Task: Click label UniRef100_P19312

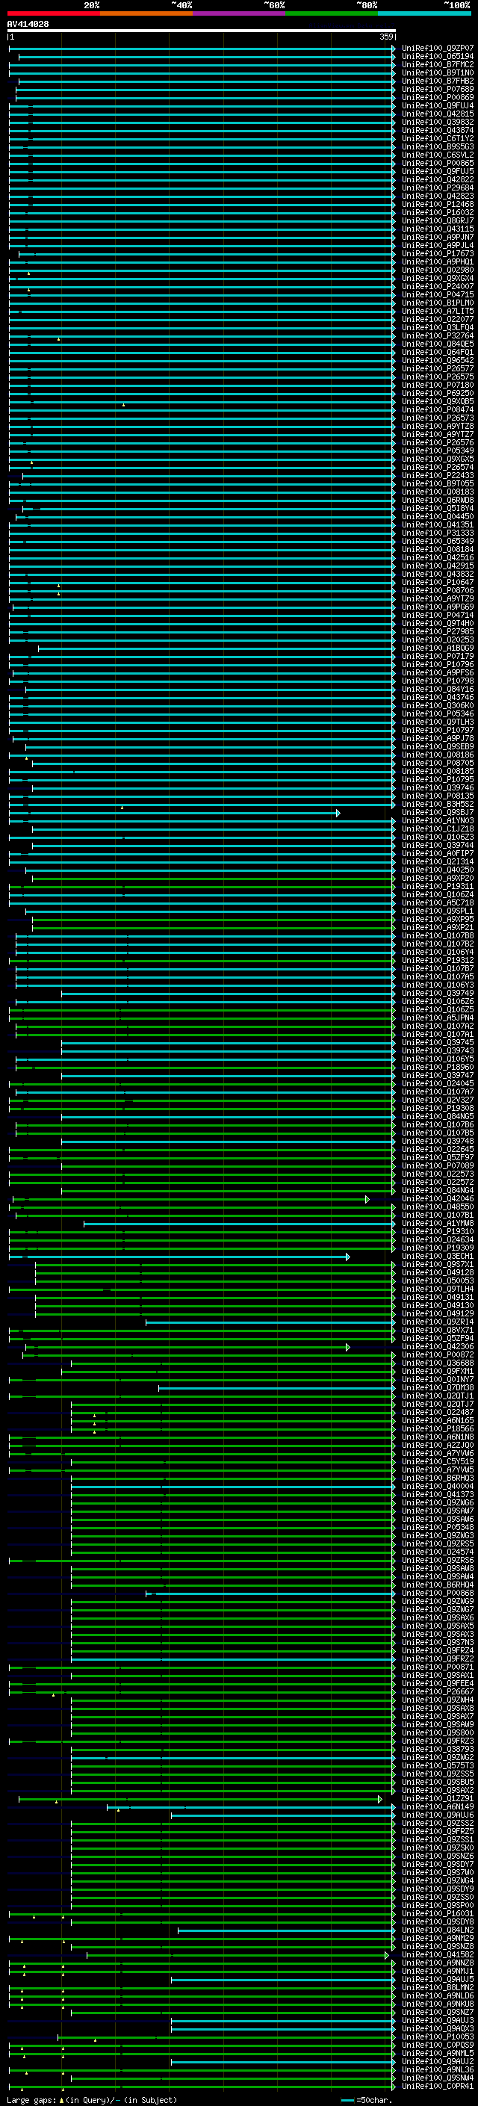Action: [437, 961]
